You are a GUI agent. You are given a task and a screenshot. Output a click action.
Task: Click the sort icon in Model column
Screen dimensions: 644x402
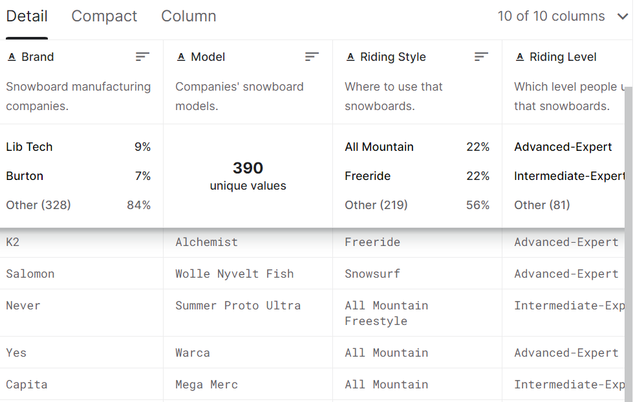tap(312, 57)
